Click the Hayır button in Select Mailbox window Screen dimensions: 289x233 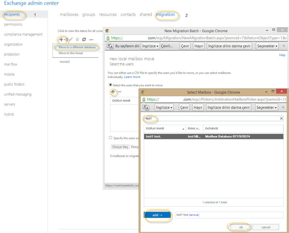pos(198,107)
